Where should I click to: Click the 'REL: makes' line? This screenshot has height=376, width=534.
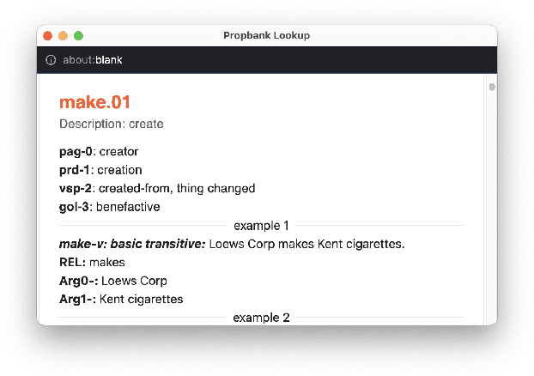(x=92, y=263)
